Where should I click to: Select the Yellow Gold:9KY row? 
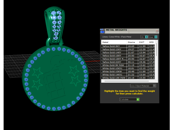[128, 46]
